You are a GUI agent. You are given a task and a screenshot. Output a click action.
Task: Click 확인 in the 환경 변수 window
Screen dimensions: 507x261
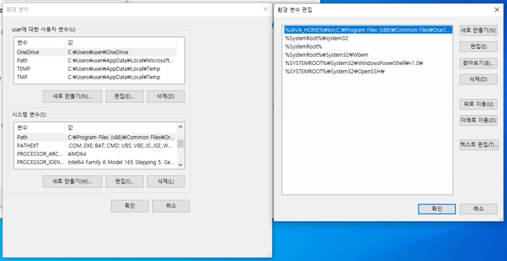pyautogui.click(x=130, y=206)
